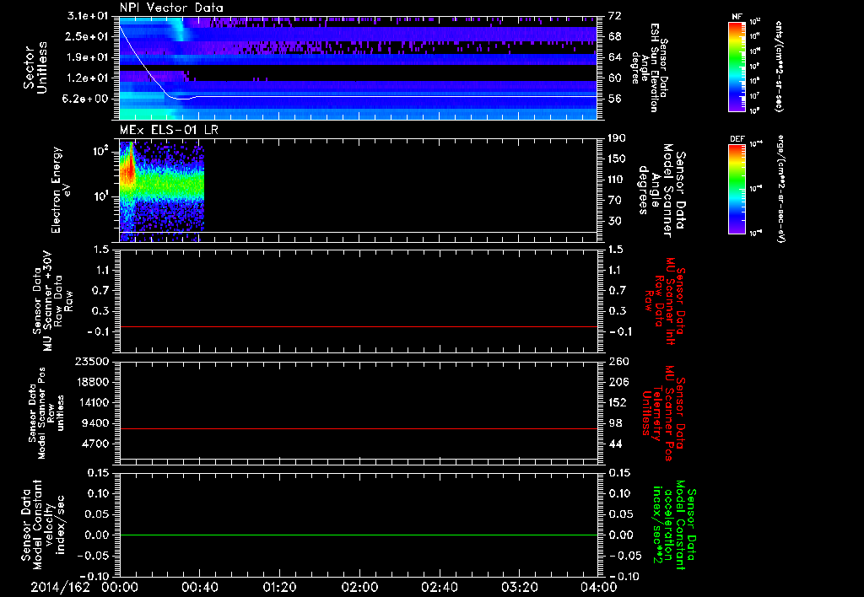864x597 pixels.
Task: Click the DEF color bar legend
Action: (737, 188)
